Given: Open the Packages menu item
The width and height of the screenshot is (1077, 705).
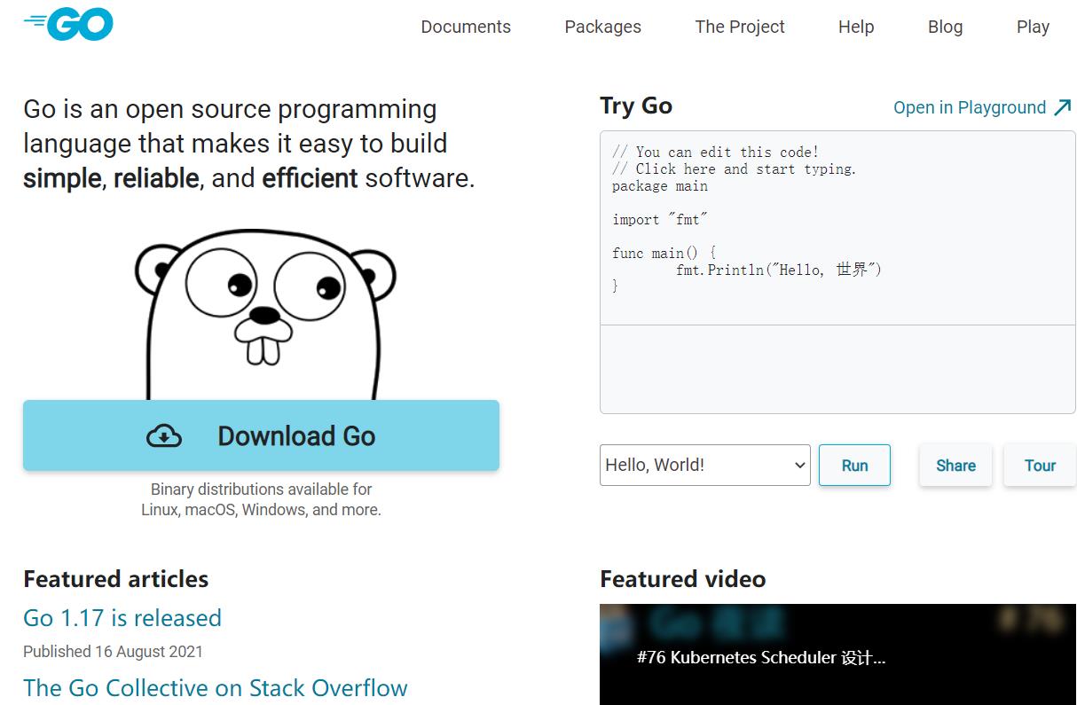Looking at the screenshot, I should 602,27.
